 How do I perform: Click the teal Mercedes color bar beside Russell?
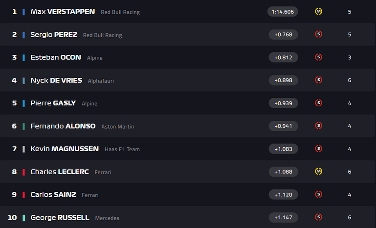click(x=24, y=218)
